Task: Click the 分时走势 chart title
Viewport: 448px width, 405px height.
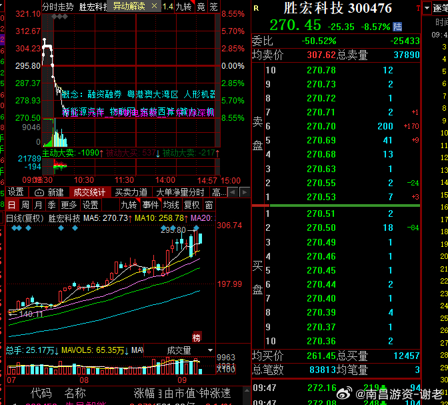Action: click(x=58, y=7)
